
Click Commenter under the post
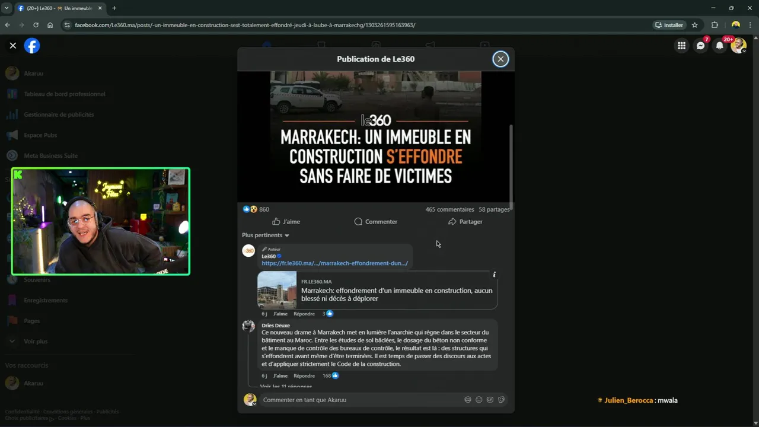click(376, 222)
